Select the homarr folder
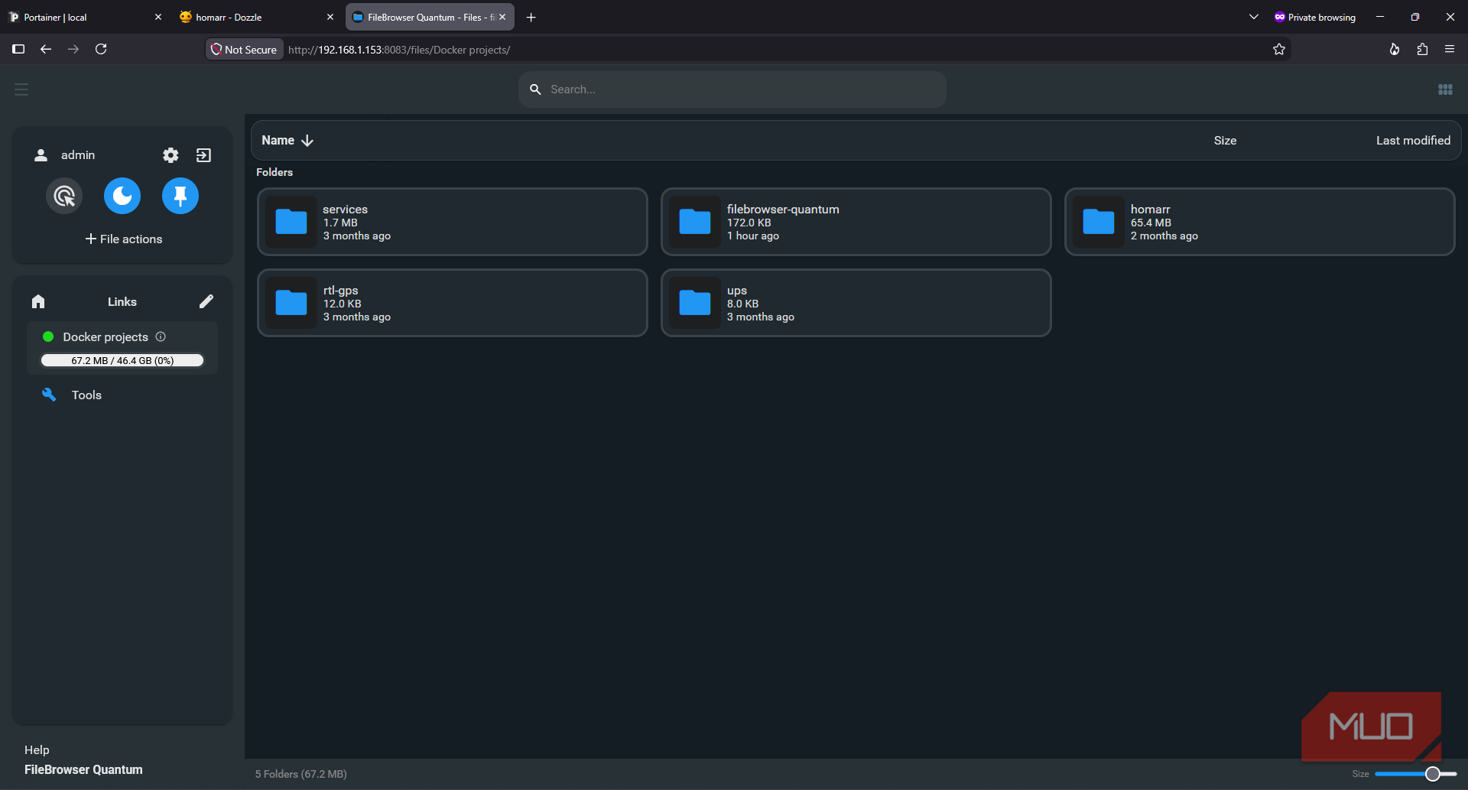The width and height of the screenshot is (1468, 790). (x=1260, y=222)
